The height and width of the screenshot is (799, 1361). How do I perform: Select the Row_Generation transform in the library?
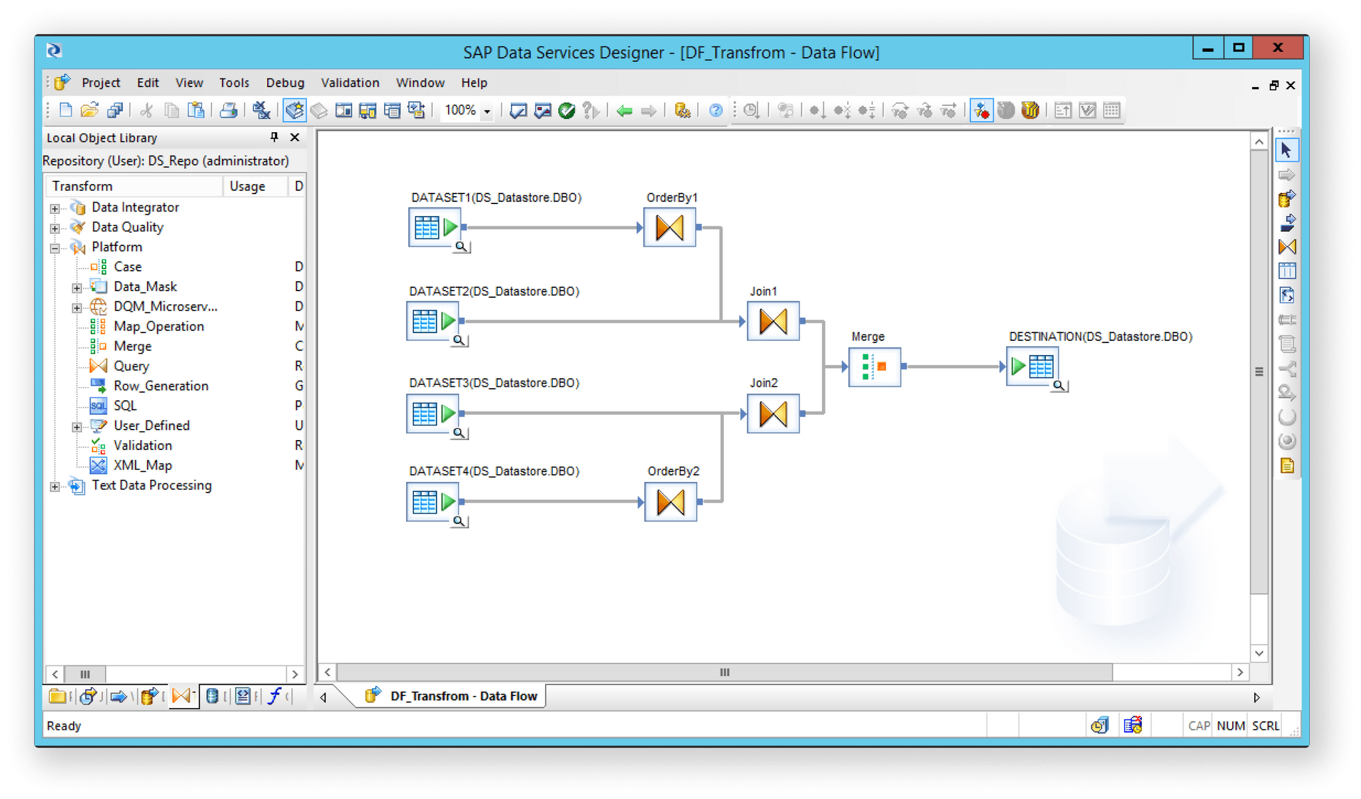coord(161,386)
